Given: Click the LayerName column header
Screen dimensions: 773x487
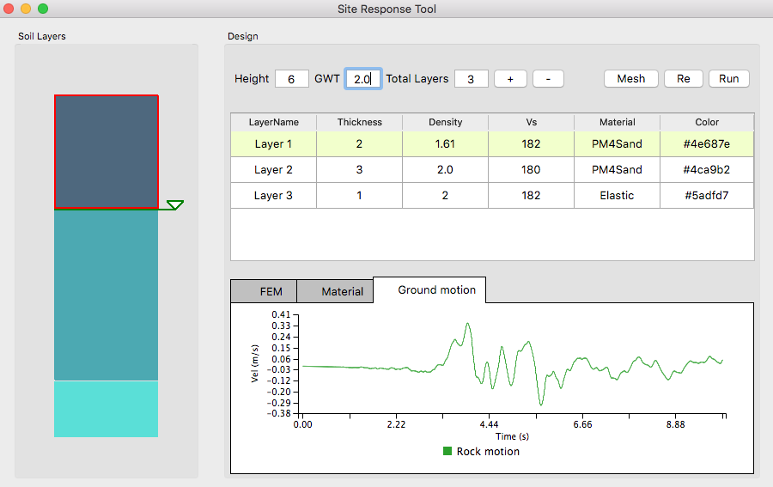Looking at the screenshot, I should (x=274, y=122).
